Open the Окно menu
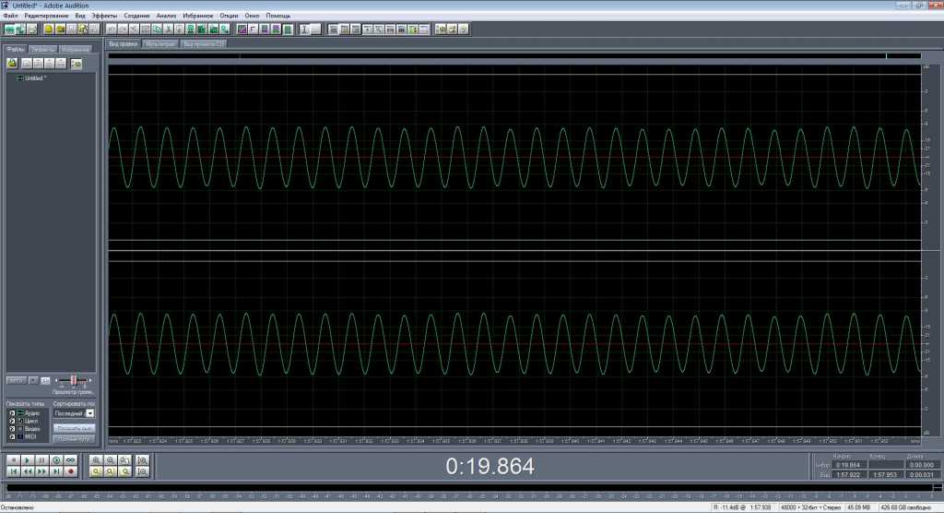This screenshot has height=513, width=944. 252,16
